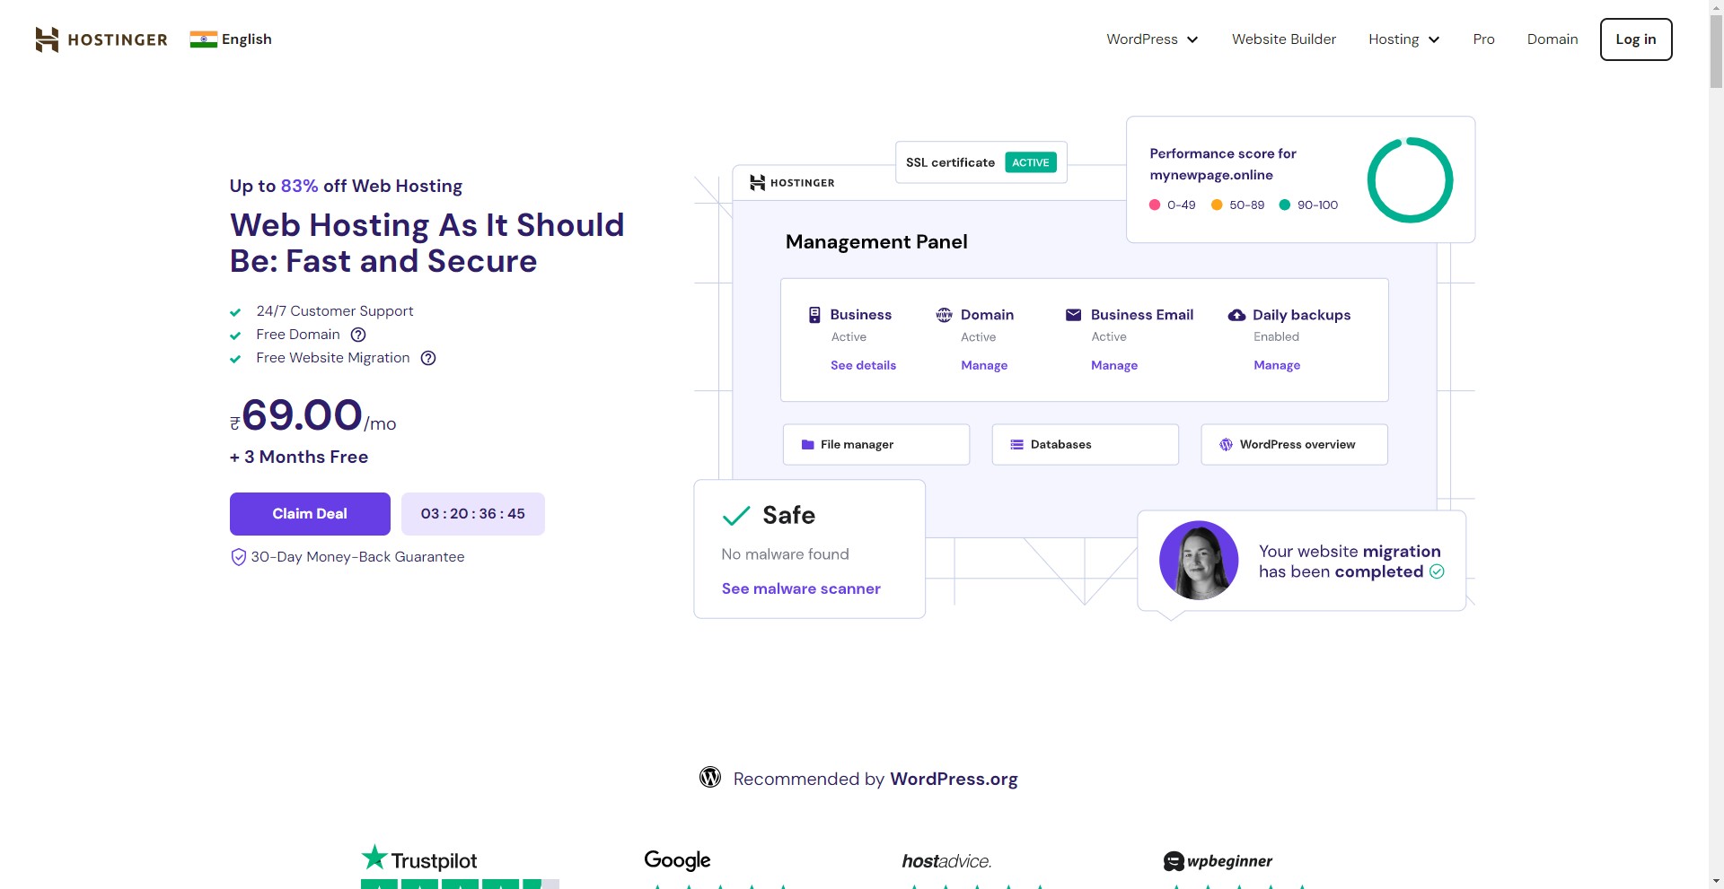This screenshot has width=1724, height=889.
Task: Click the Free Website Migration help icon
Action: pos(428,358)
